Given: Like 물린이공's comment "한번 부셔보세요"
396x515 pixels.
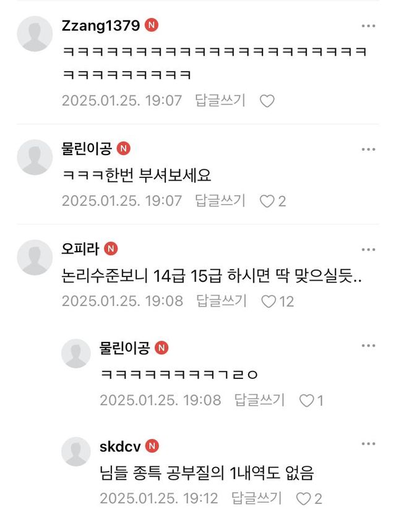Looking at the screenshot, I should 267,202.
